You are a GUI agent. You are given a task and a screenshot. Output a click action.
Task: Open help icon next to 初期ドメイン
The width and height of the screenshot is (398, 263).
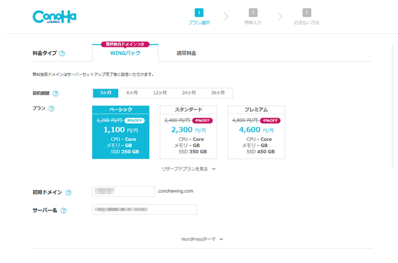click(x=68, y=193)
